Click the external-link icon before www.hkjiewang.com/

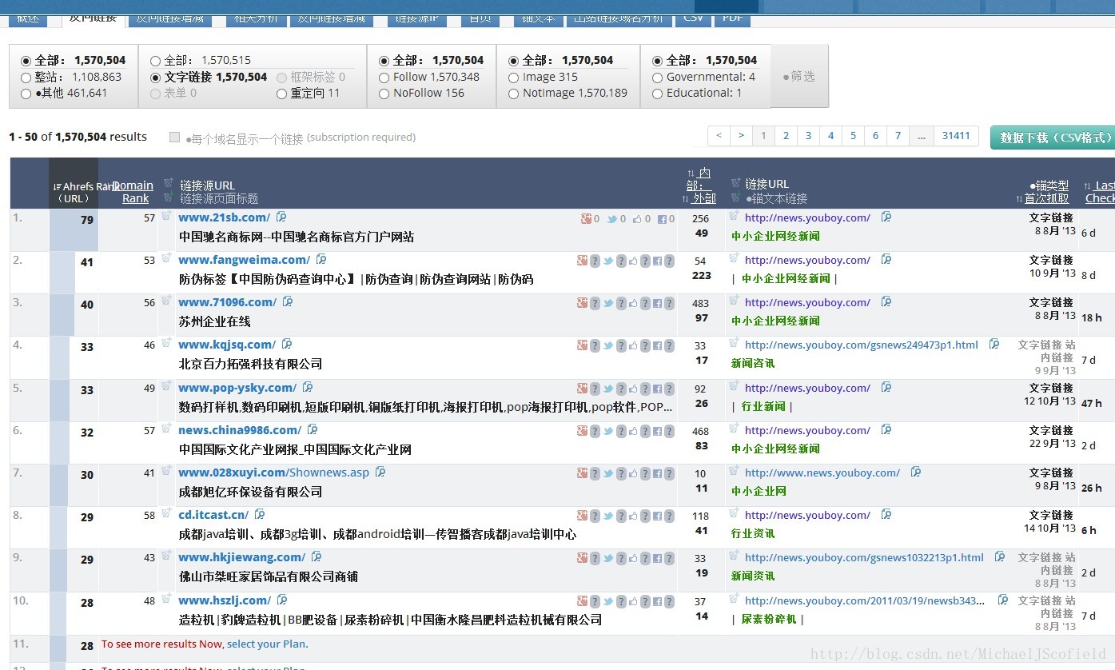click(166, 556)
